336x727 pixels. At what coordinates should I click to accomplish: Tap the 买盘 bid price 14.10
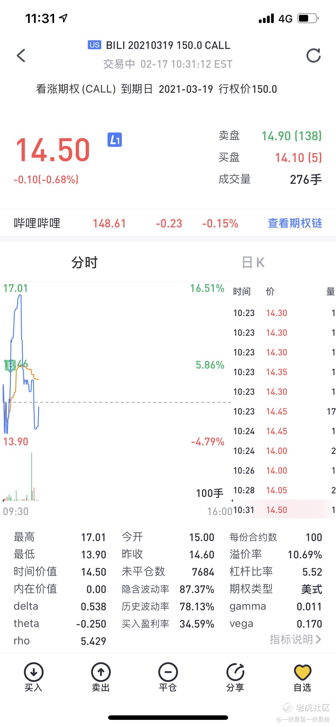(298, 158)
